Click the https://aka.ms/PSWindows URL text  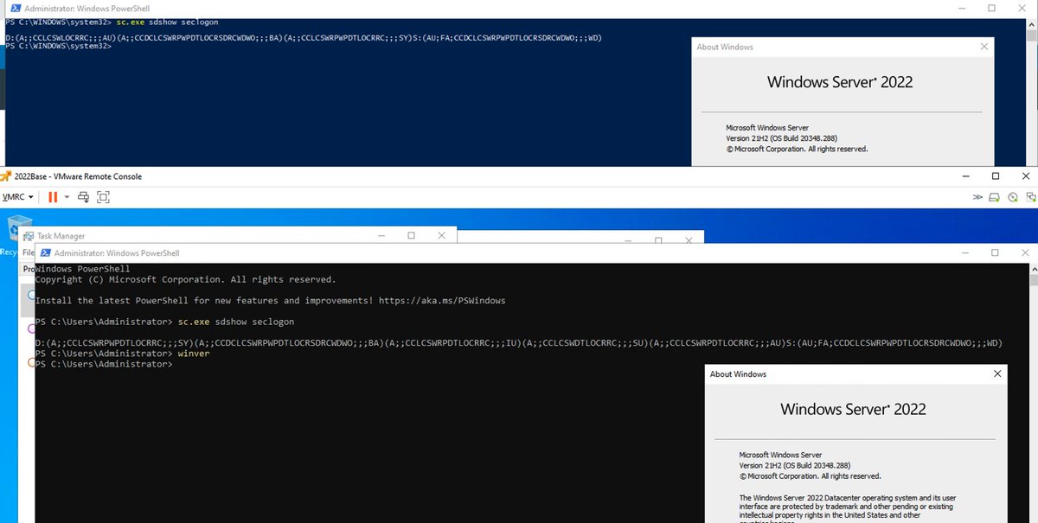pos(442,301)
